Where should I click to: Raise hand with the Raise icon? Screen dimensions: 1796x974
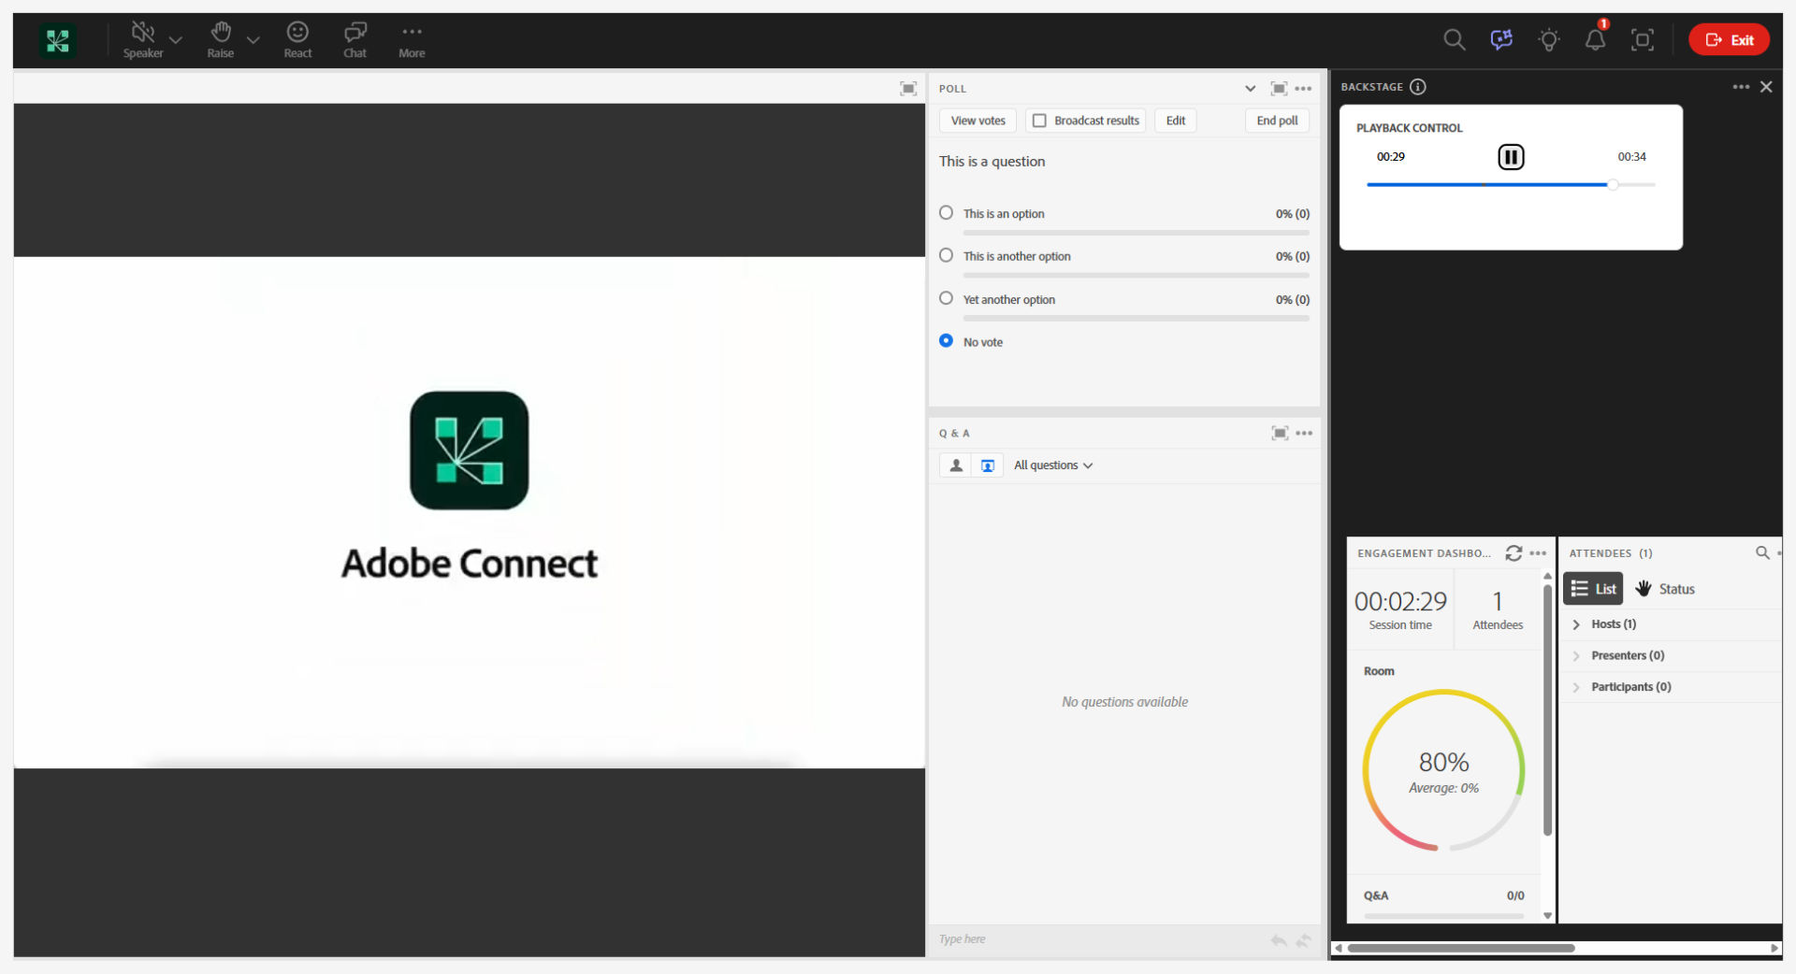[221, 40]
